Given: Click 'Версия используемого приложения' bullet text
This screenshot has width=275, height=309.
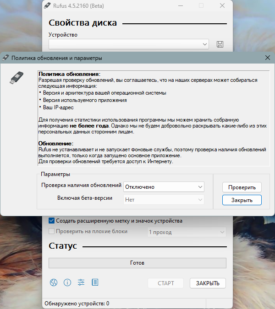Looking at the screenshot, I should tap(85, 100).
